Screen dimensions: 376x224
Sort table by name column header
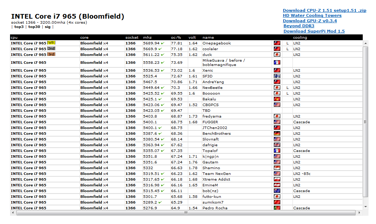tap(208, 38)
